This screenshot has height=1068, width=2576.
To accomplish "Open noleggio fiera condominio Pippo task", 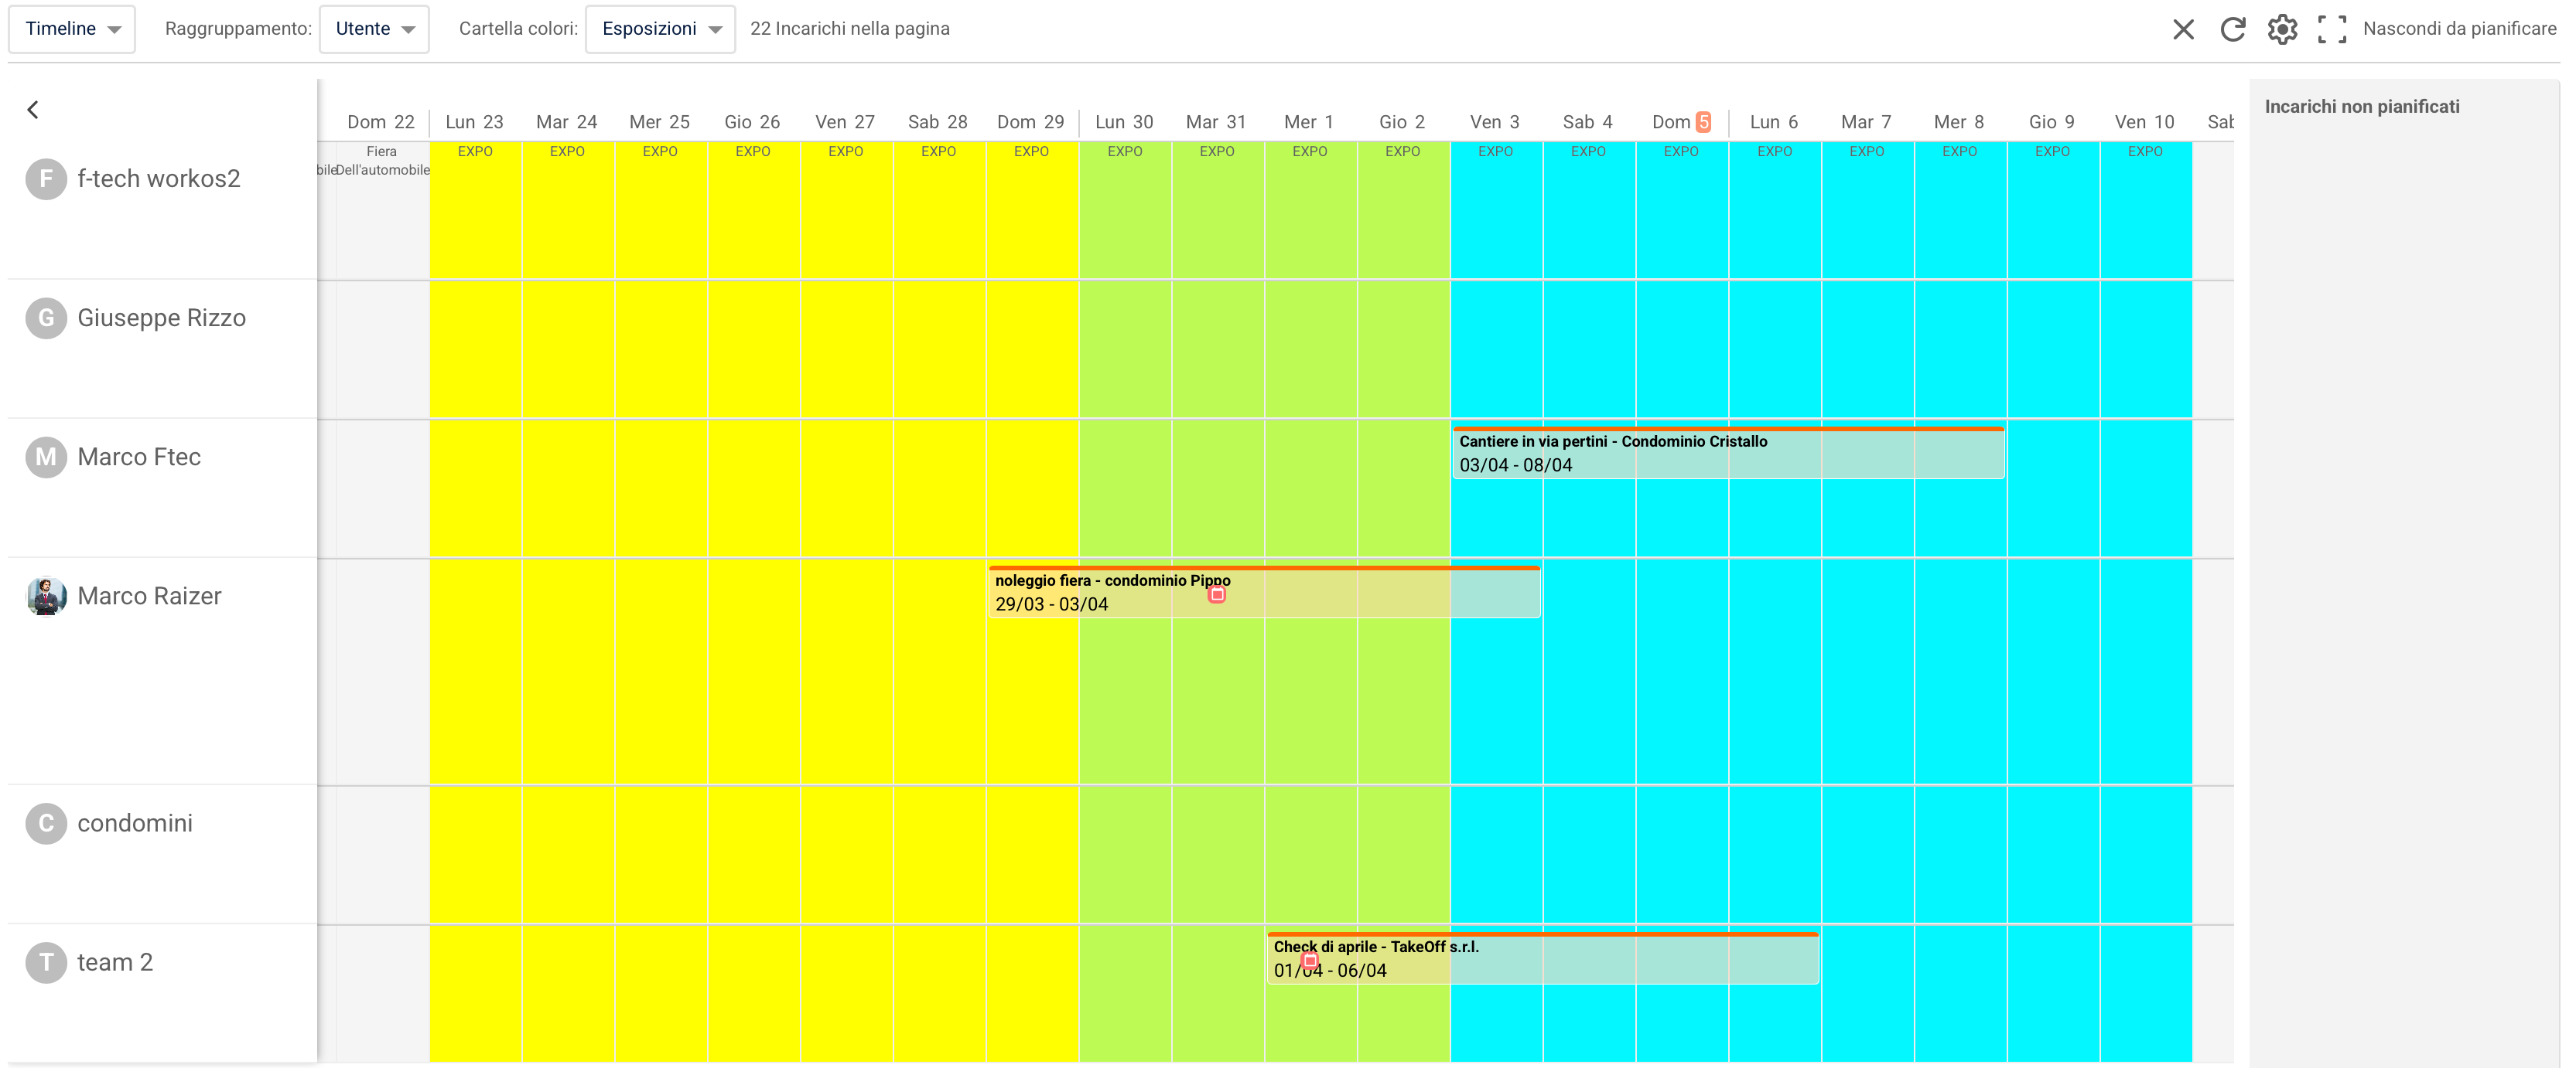I will (x=1264, y=593).
